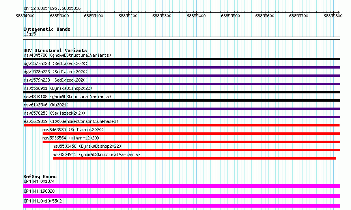Click the 68855200 ruler tick label
Image resolution: width=351 pixels, height=210 pixels.
(128, 16)
